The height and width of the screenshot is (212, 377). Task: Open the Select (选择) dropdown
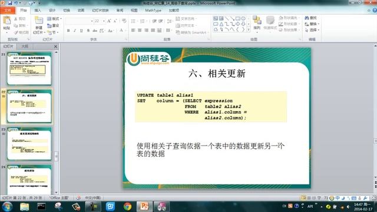(312, 30)
